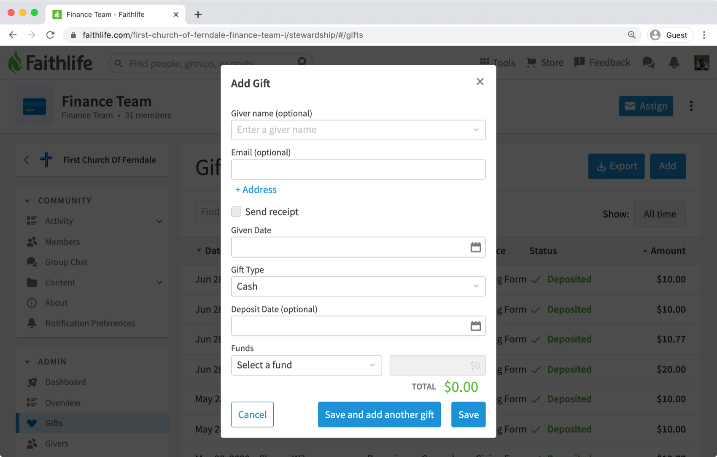
Task: Click the address bar URL
Action: pyautogui.click(x=223, y=35)
